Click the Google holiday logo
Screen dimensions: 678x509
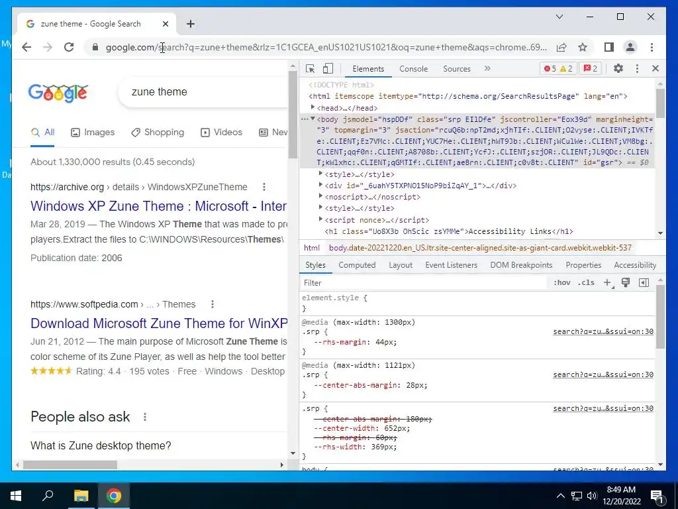58,93
